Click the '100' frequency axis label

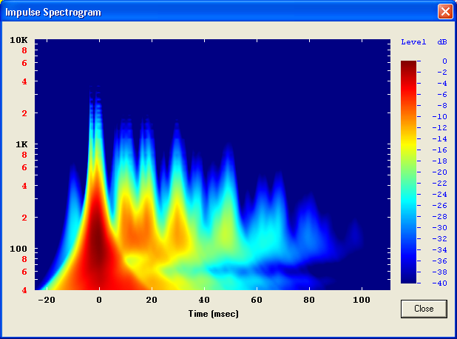[x=18, y=249]
